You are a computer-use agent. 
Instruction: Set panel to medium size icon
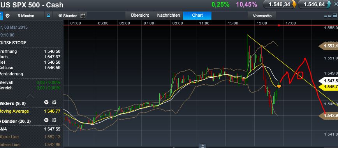click(329, 16)
